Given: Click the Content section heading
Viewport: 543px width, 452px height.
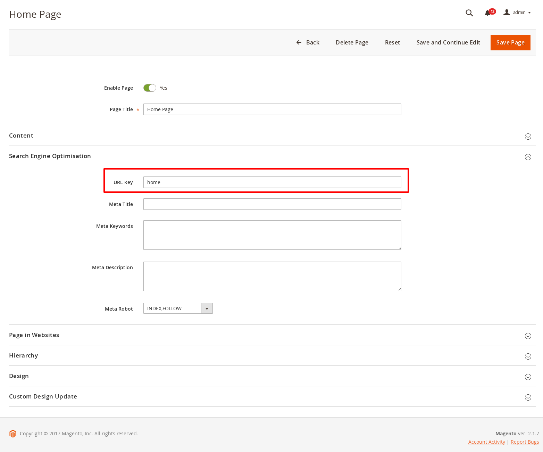Looking at the screenshot, I should (x=21, y=135).
